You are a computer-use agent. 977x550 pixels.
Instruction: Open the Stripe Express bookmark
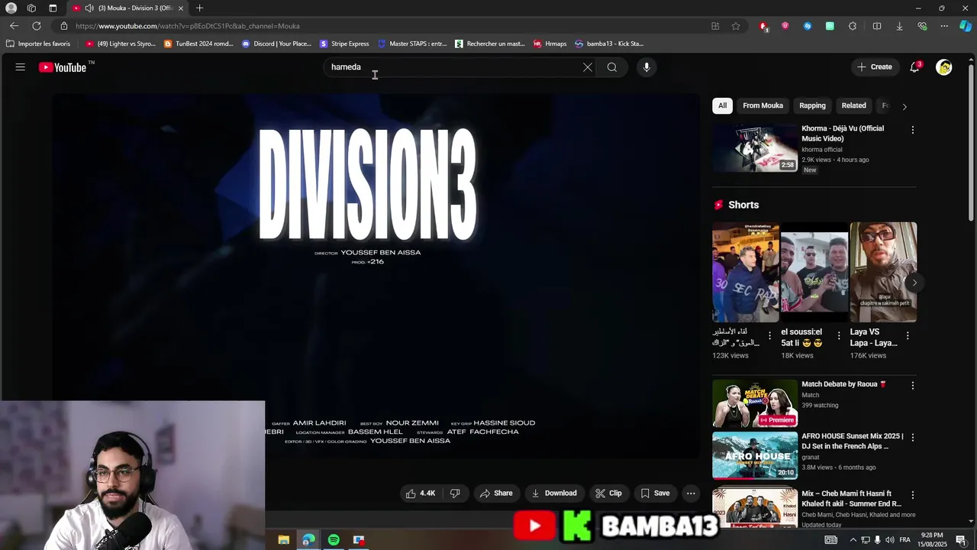coord(344,44)
